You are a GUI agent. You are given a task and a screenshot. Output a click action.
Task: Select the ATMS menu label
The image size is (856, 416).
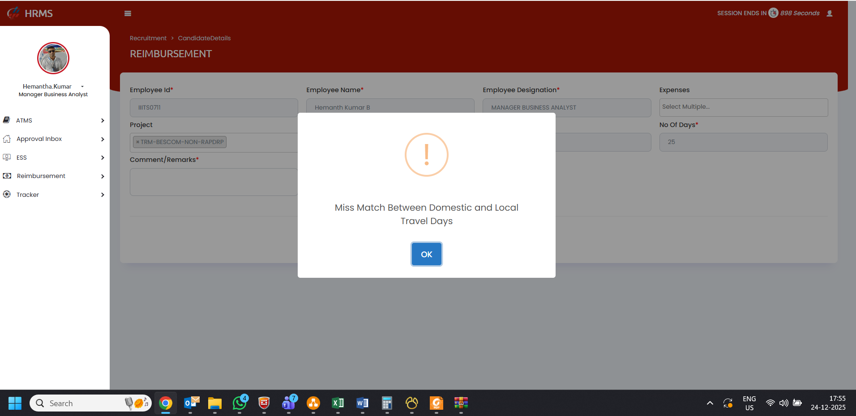24,120
